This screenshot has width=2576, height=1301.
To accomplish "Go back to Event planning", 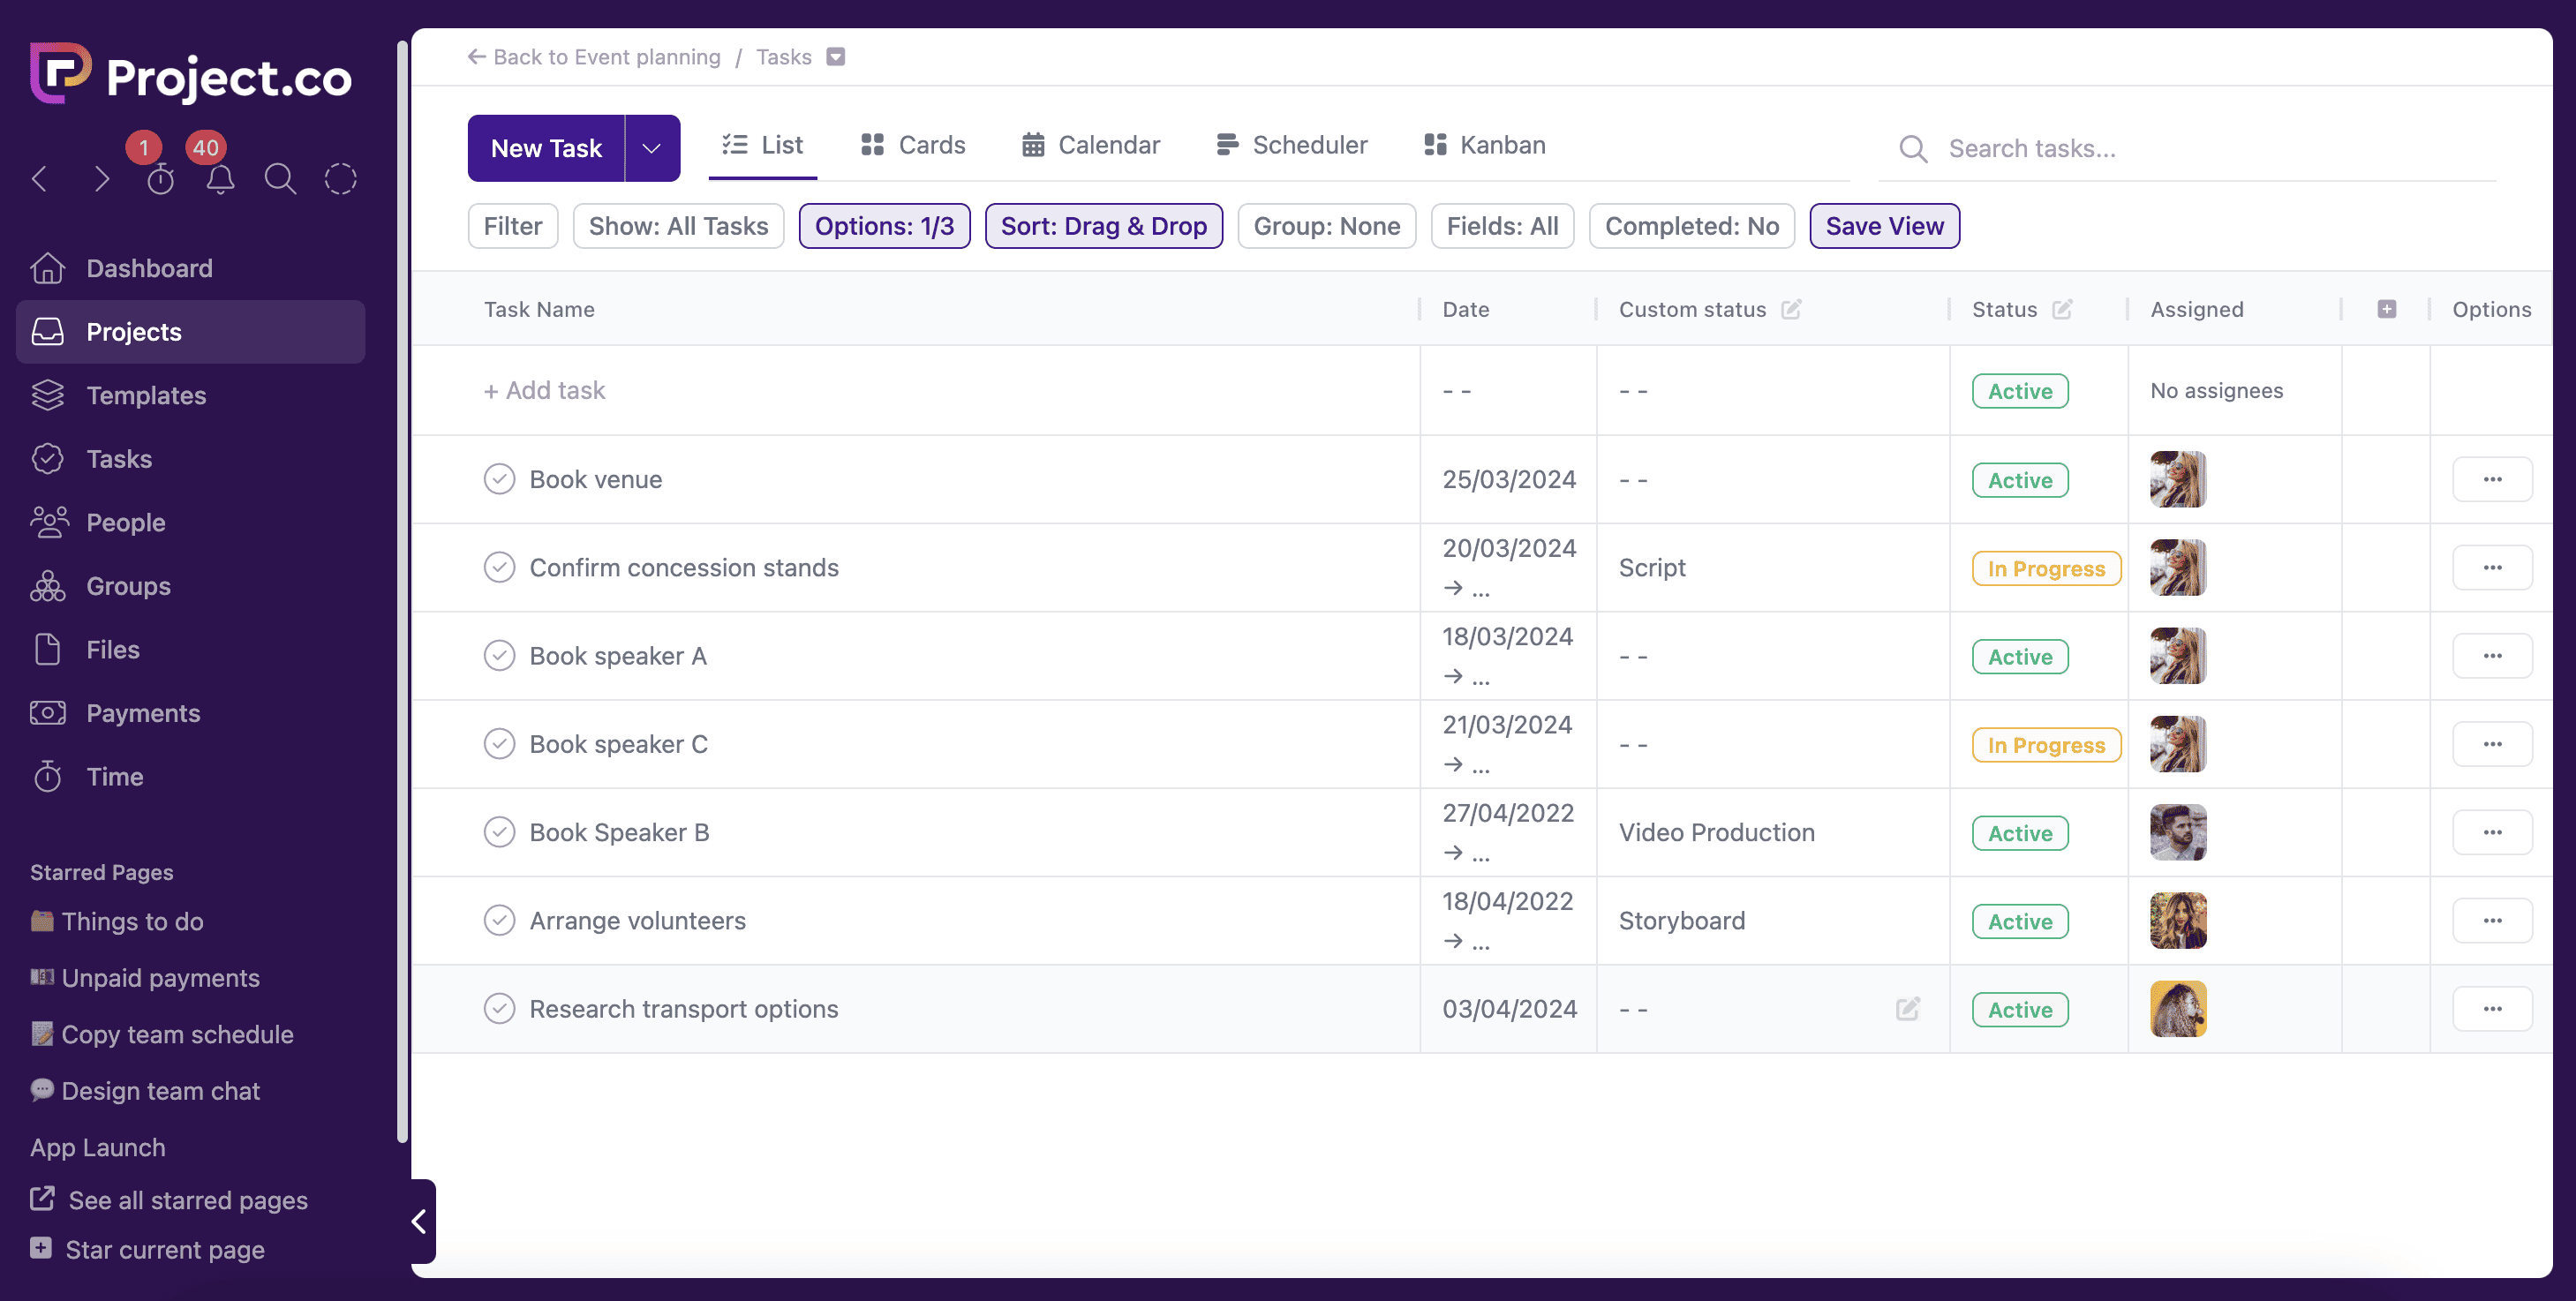I will point(594,57).
